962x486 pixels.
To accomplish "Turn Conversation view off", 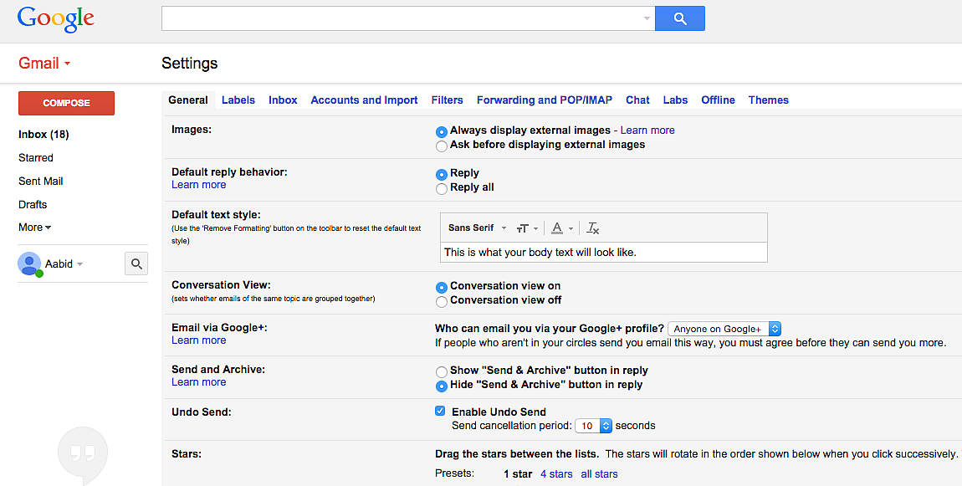I will tap(441, 301).
